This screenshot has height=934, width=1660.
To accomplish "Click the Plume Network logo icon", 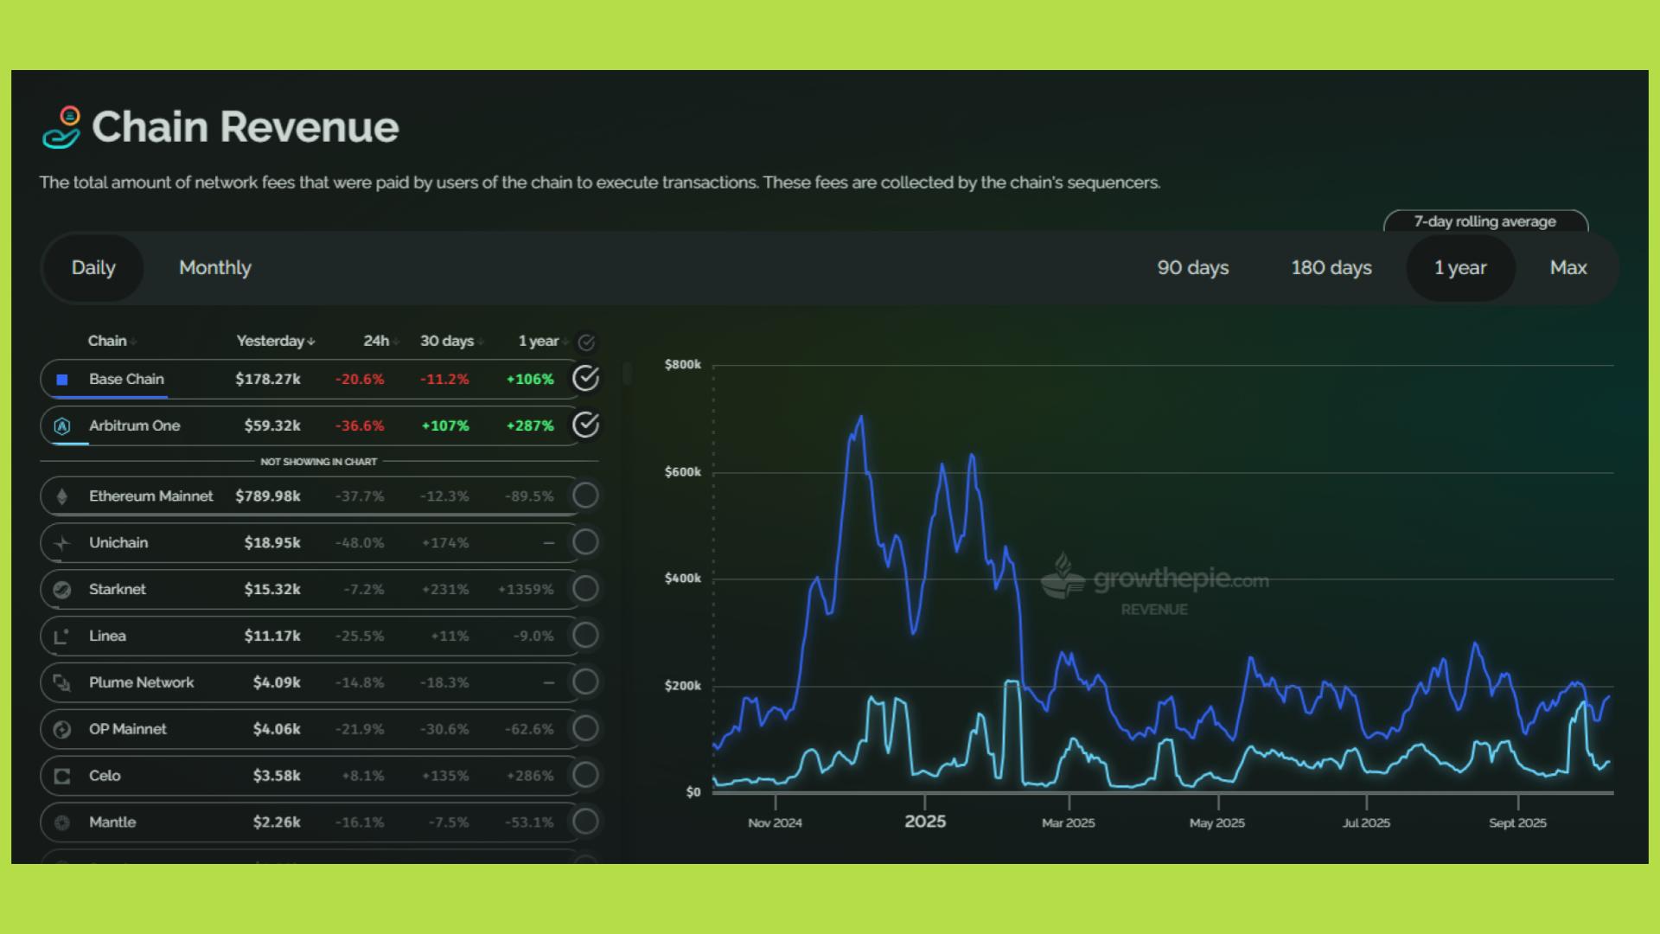I will pos(62,683).
